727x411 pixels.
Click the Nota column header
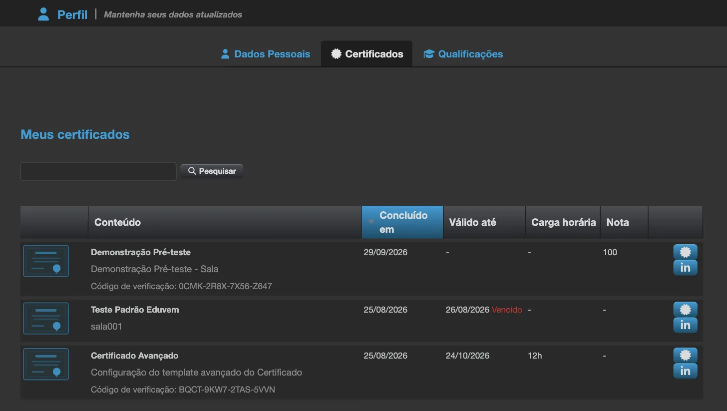click(624, 222)
